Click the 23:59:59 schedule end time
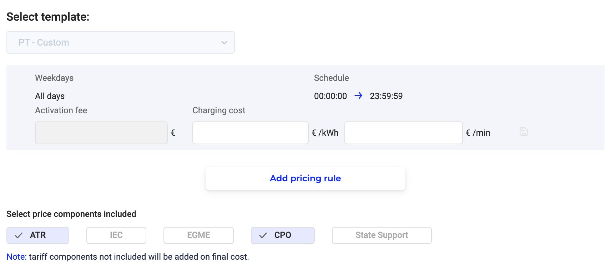 coord(386,96)
